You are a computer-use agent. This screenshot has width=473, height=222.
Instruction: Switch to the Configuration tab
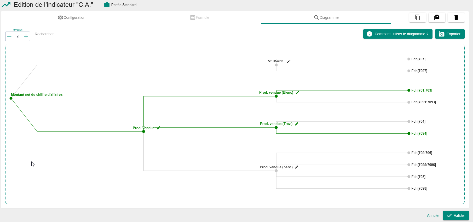(72, 17)
